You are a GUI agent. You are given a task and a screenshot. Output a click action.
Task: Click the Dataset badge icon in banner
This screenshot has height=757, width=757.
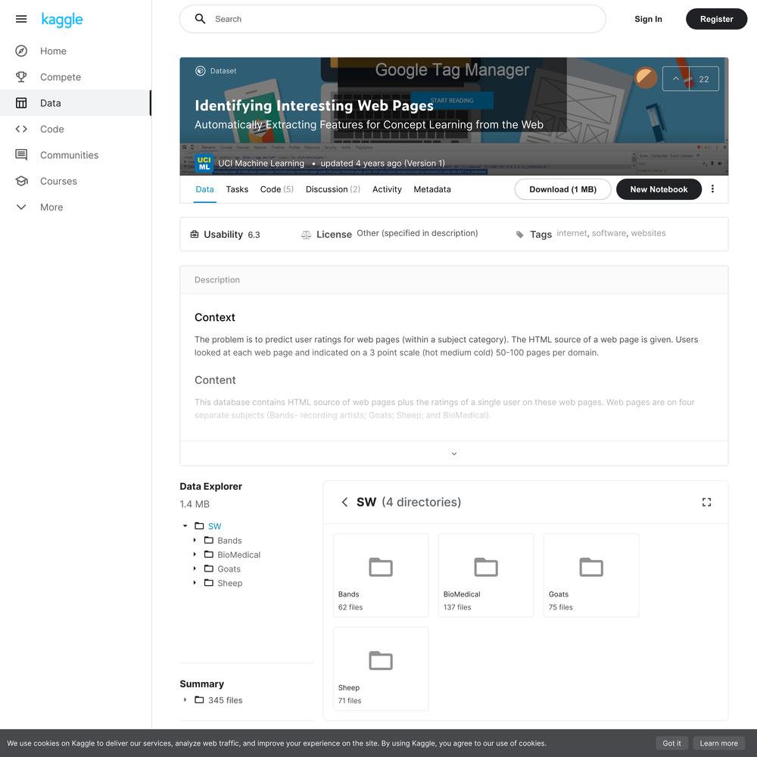point(200,71)
